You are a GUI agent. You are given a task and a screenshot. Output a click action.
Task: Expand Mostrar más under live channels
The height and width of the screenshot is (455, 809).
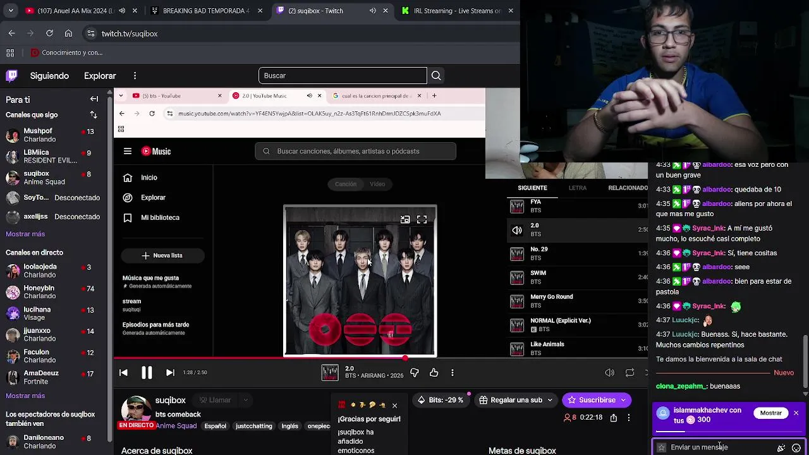pos(25,396)
